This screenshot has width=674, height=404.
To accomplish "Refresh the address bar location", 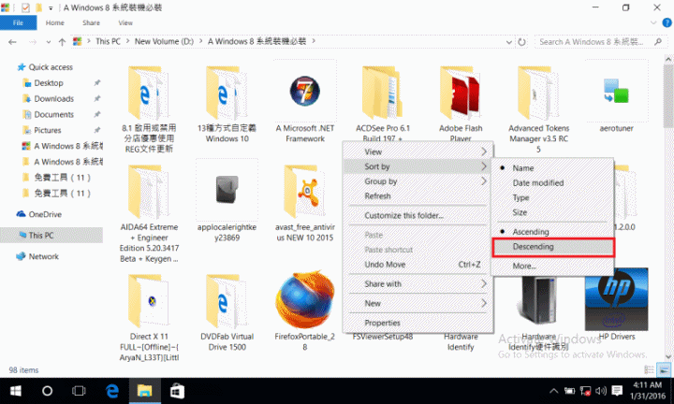I will click(521, 42).
